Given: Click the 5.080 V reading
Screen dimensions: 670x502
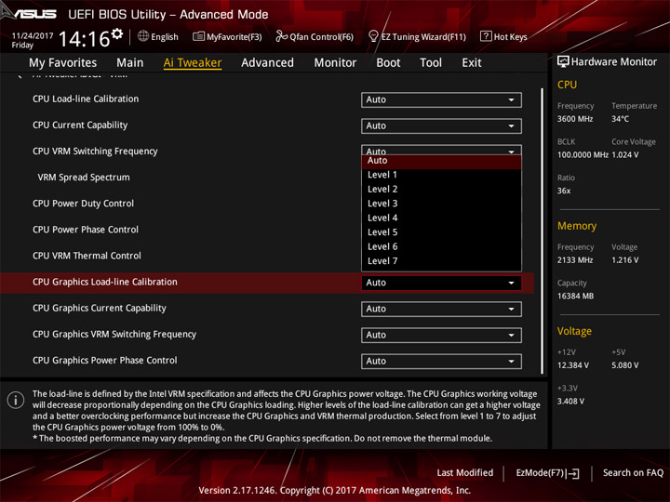Looking at the screenshot, I should click(x=625, y=365).
